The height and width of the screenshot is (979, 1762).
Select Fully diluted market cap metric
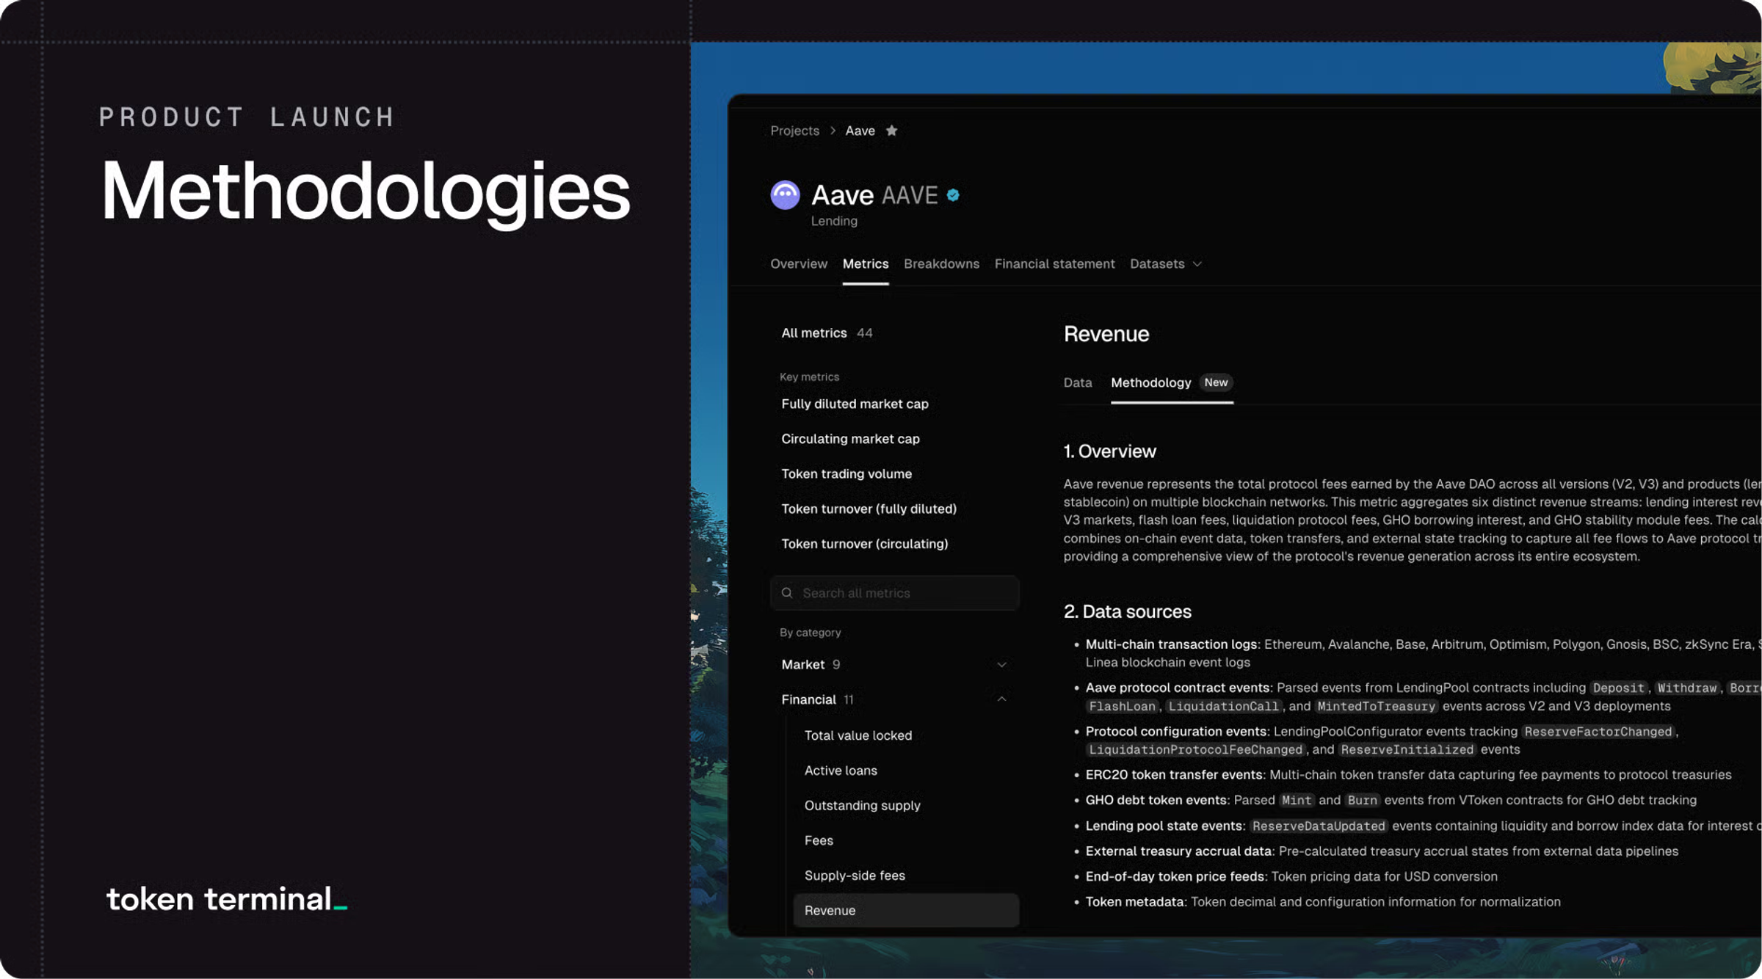[x=855, y=404]
